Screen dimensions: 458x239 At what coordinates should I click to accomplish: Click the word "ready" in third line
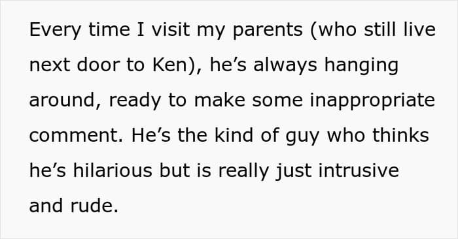click(x=135, y=101)
